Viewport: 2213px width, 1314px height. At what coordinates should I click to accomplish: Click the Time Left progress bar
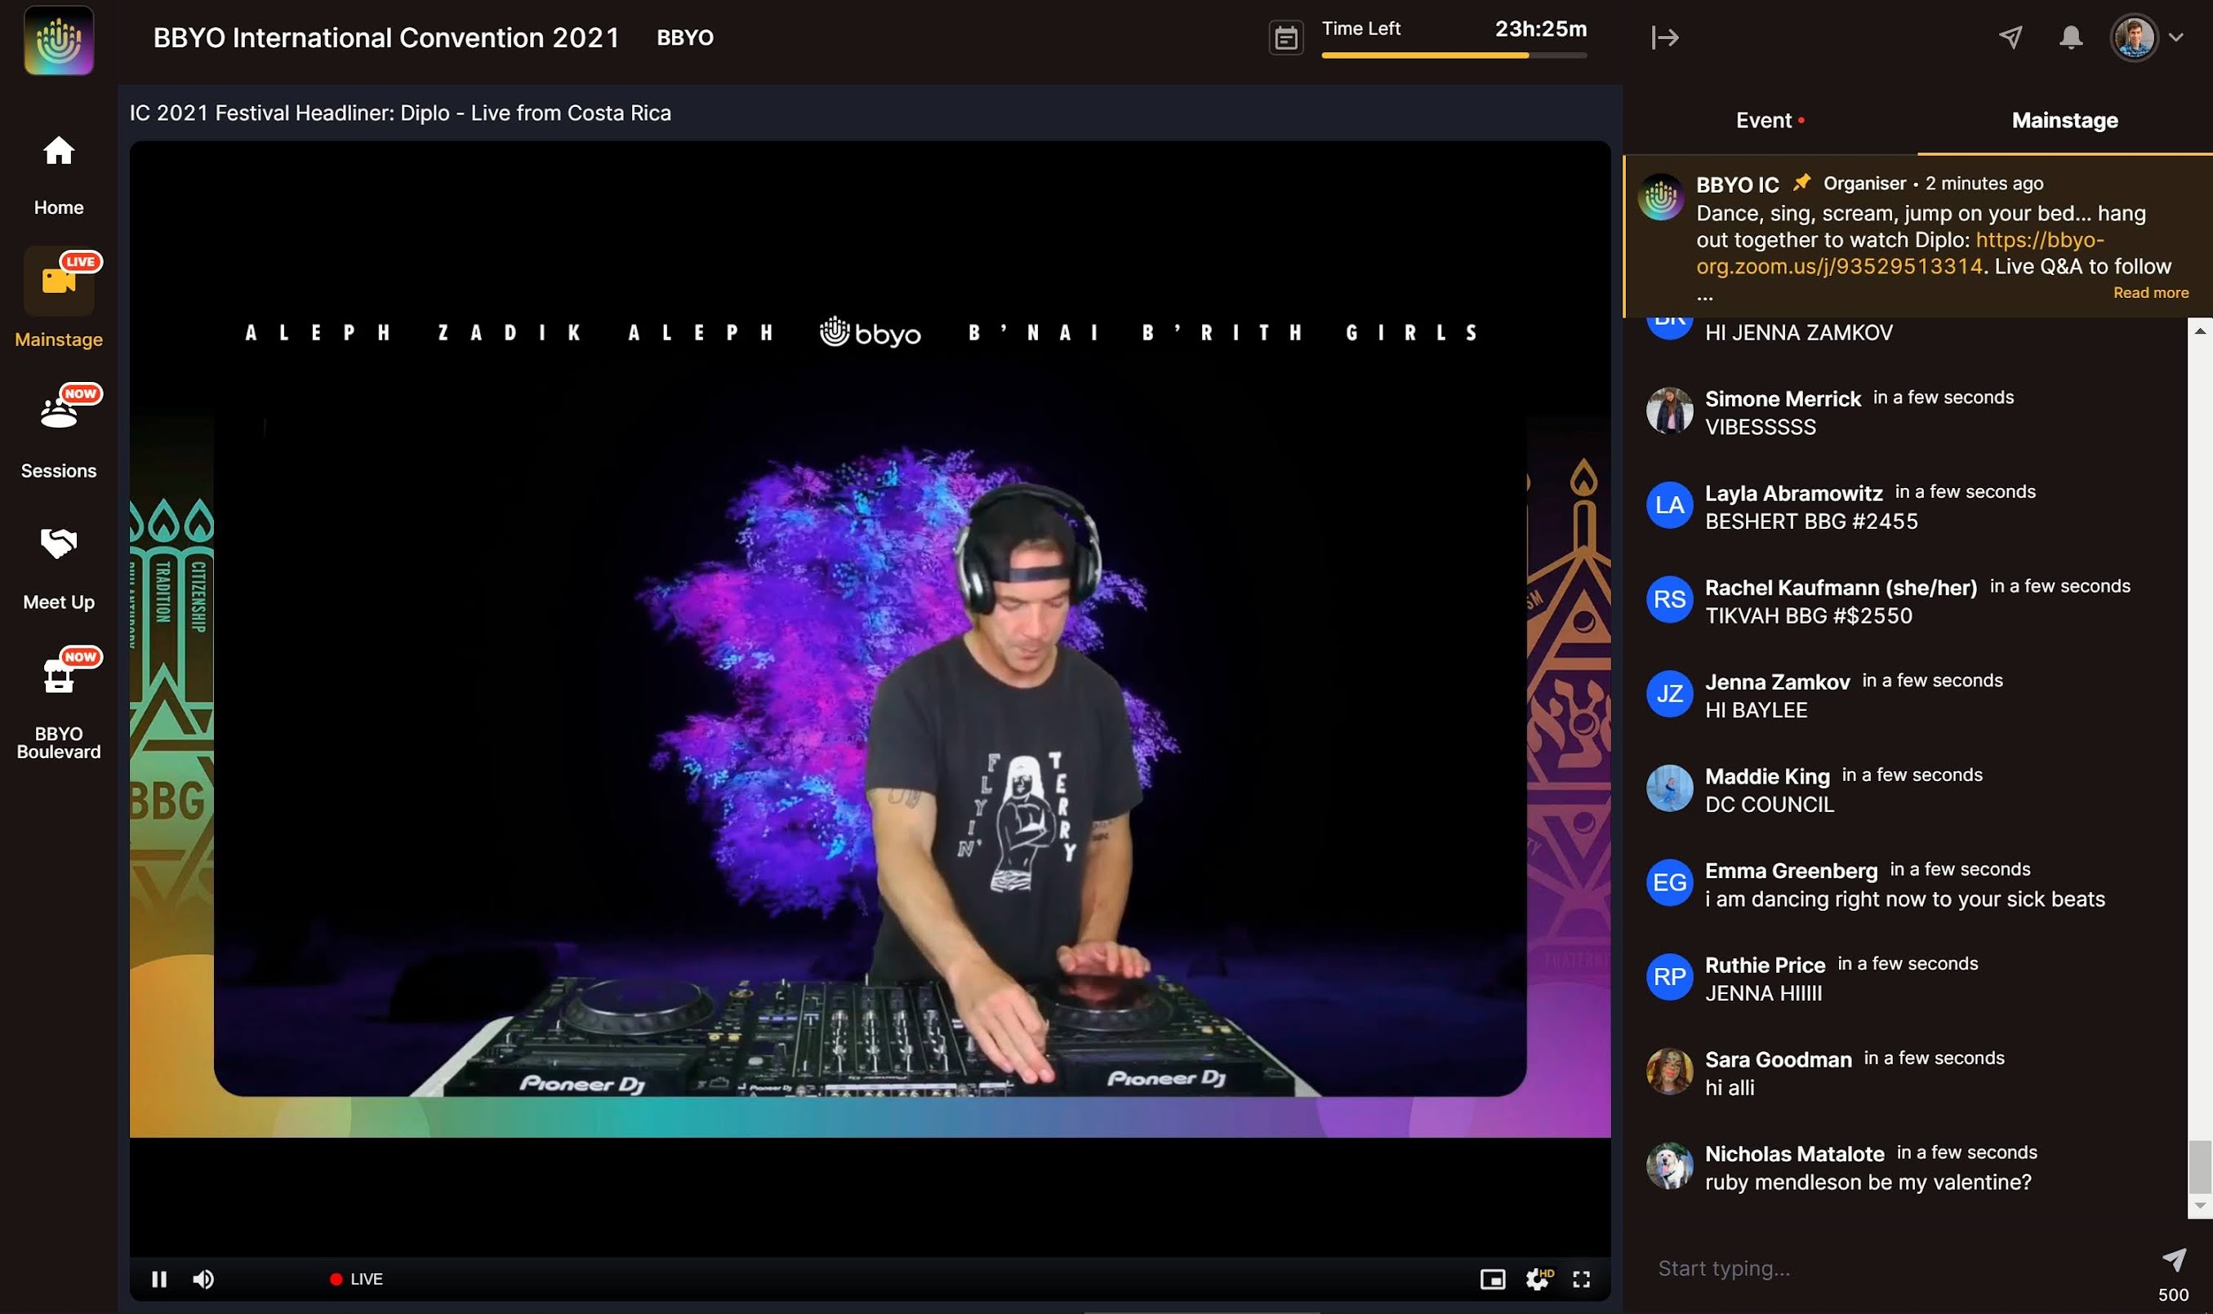[x=1454, y=55]
